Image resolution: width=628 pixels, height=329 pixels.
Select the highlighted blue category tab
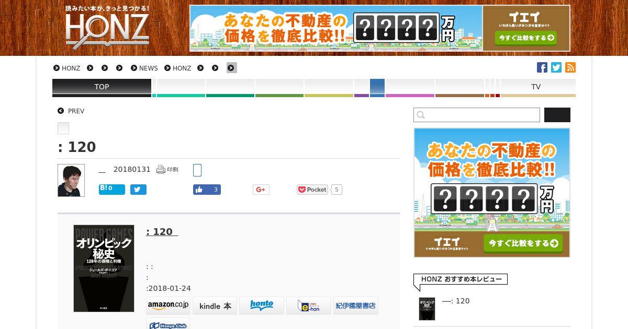pos(377,88)
